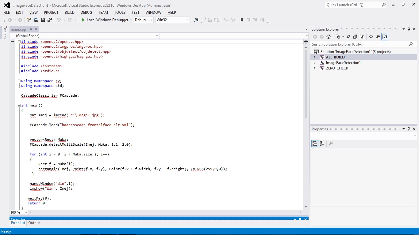Click the View Code icon in Solution Explorer
The height and width of the screenshot is (235, 419).
pyautogui.click(x=371, y=37)
